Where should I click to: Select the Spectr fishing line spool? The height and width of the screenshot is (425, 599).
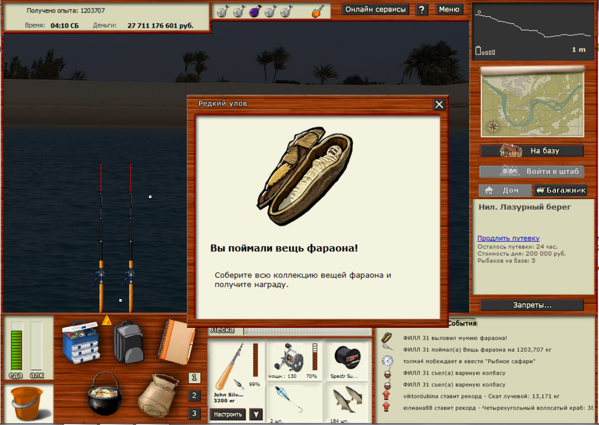point(346,361)
